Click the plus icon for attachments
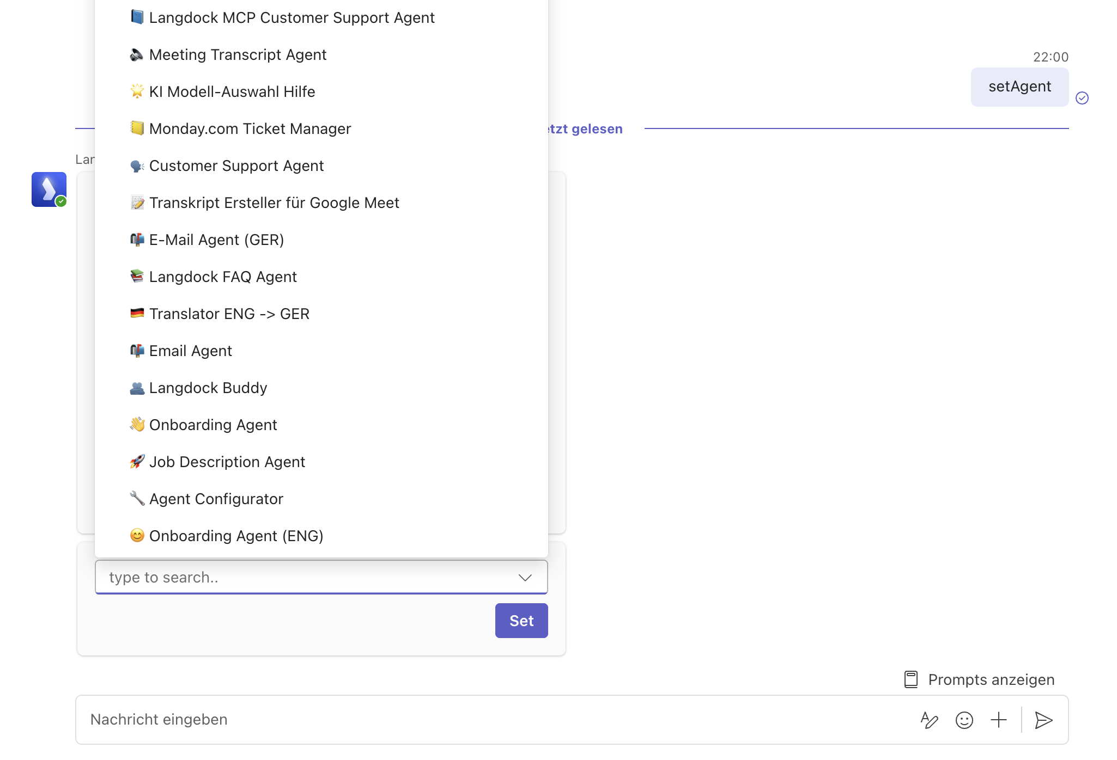The width and height of the screenshot is (1117, 760). (x=998, y=720)
